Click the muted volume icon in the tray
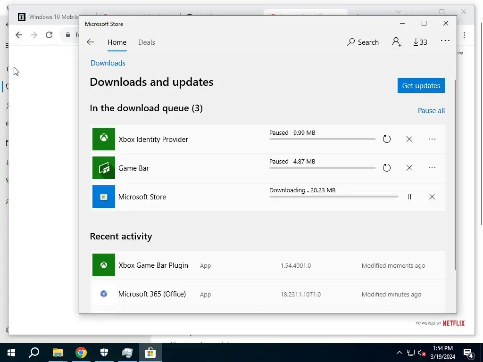The height and width of the screenshot is (362, 483). (x=422, y=353)
